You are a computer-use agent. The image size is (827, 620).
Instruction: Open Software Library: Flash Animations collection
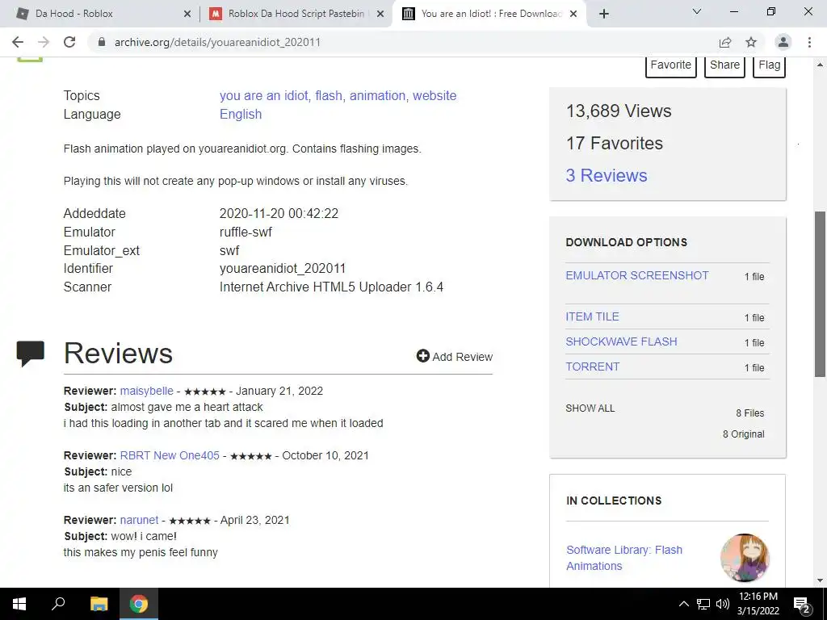pyautogui.click(x=624, y=557)
